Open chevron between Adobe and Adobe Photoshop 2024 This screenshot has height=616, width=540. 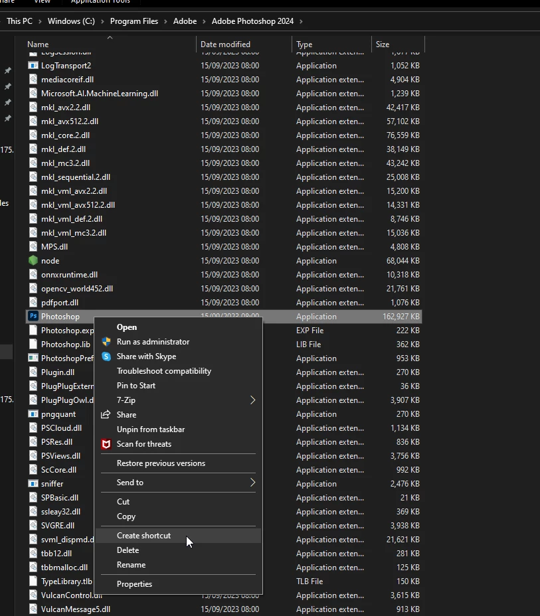click(x=204, y=21)
